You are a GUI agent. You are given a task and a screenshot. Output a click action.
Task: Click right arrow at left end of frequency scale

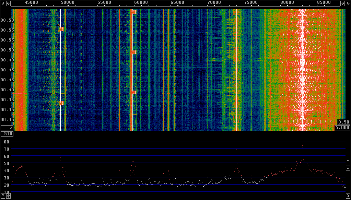point(3,3)
